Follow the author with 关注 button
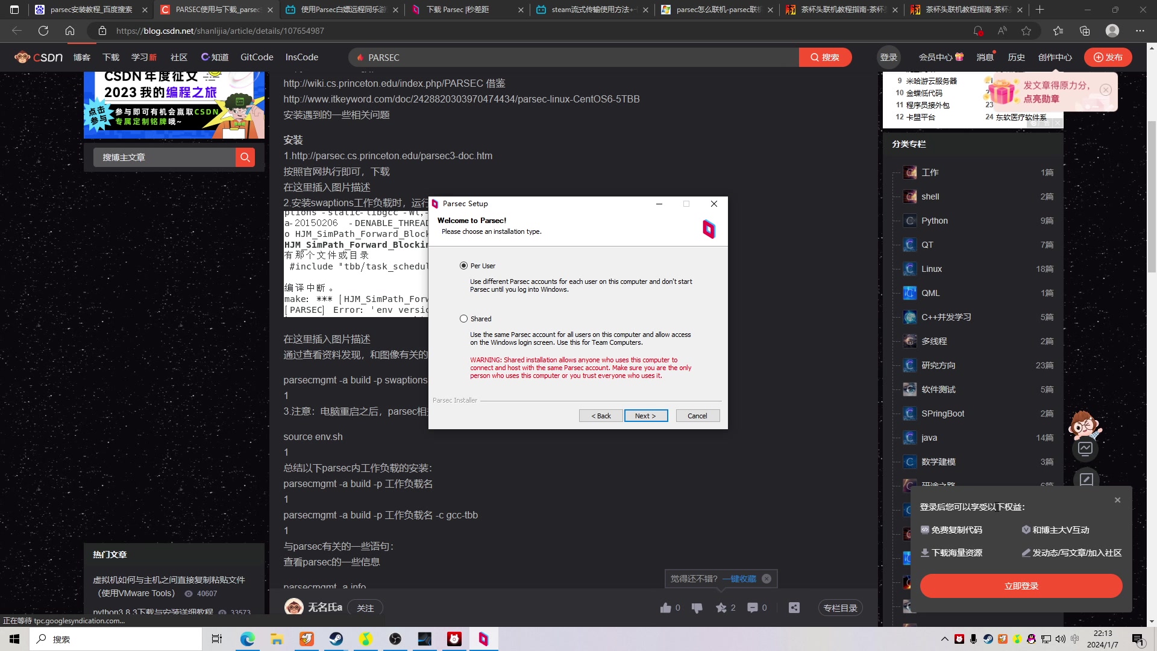The width and height of the screenshot is (1157, 651). click(365, 608)
